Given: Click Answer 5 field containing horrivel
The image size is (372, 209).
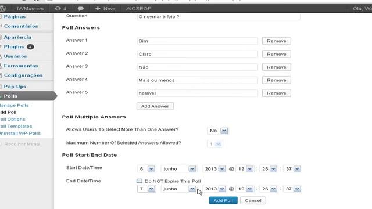Looking at the screenshot, I should coord(198,93).
